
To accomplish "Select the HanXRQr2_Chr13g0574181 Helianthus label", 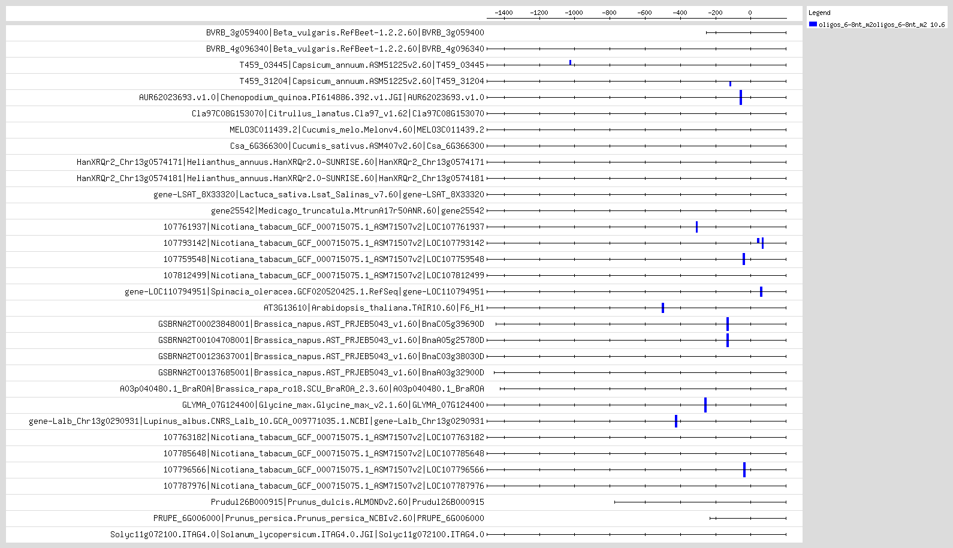I will (x=281, y=178).
